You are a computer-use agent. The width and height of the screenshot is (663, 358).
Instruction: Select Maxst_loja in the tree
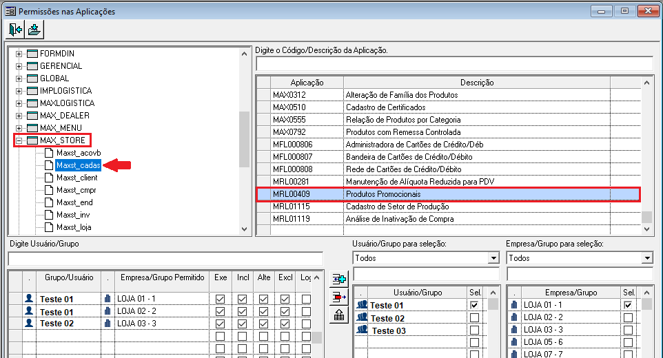74,227
